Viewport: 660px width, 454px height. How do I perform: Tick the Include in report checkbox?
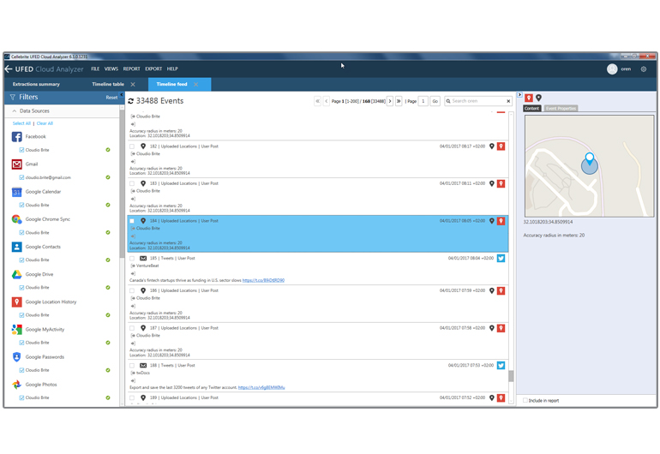click(525, 400)
